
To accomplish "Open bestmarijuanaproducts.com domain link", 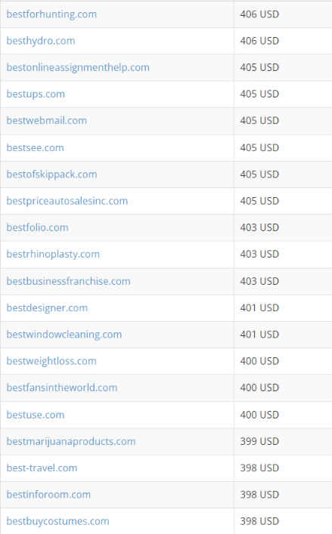I will pos(71,442).
